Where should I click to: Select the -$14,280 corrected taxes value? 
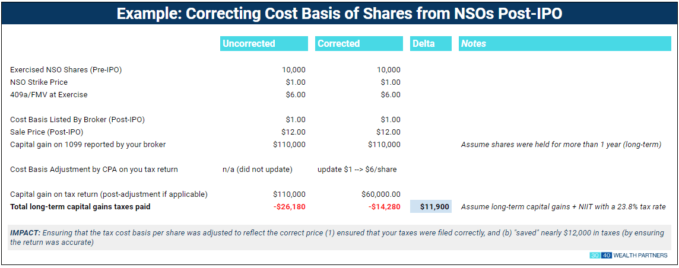pyautogui.click(x=385, y=206)
